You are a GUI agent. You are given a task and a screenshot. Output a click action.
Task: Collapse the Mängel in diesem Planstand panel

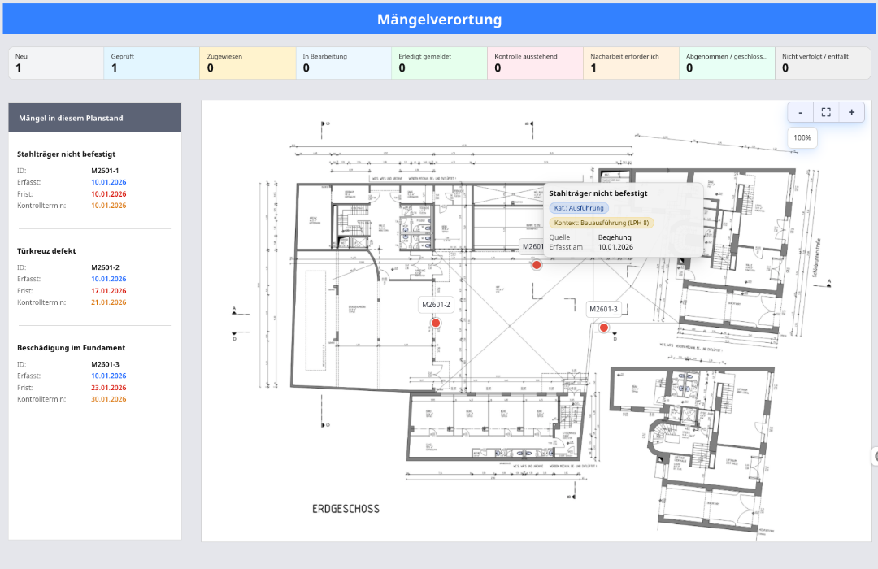coord(93,117)
